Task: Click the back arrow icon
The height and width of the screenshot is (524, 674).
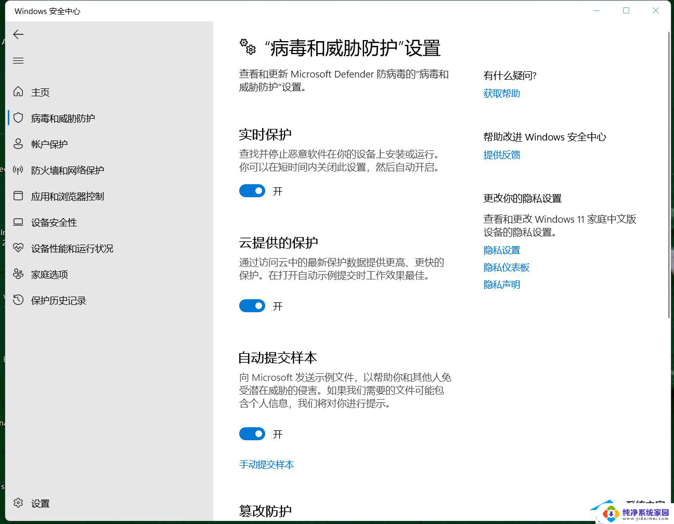Action: (x=18, y=34)
